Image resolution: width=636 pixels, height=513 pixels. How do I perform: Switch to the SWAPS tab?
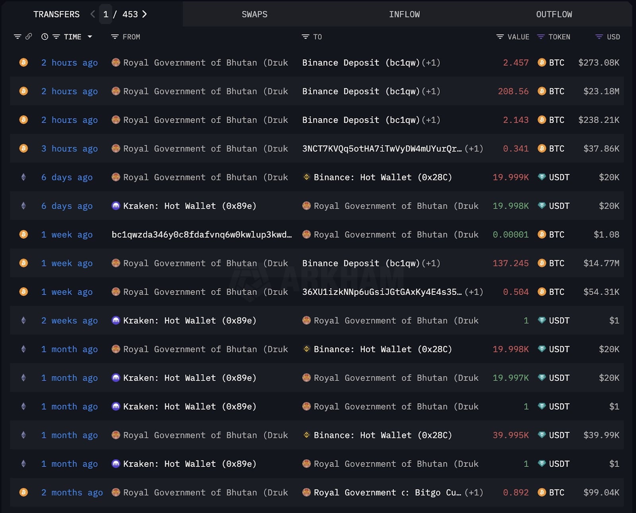(254, 14)
